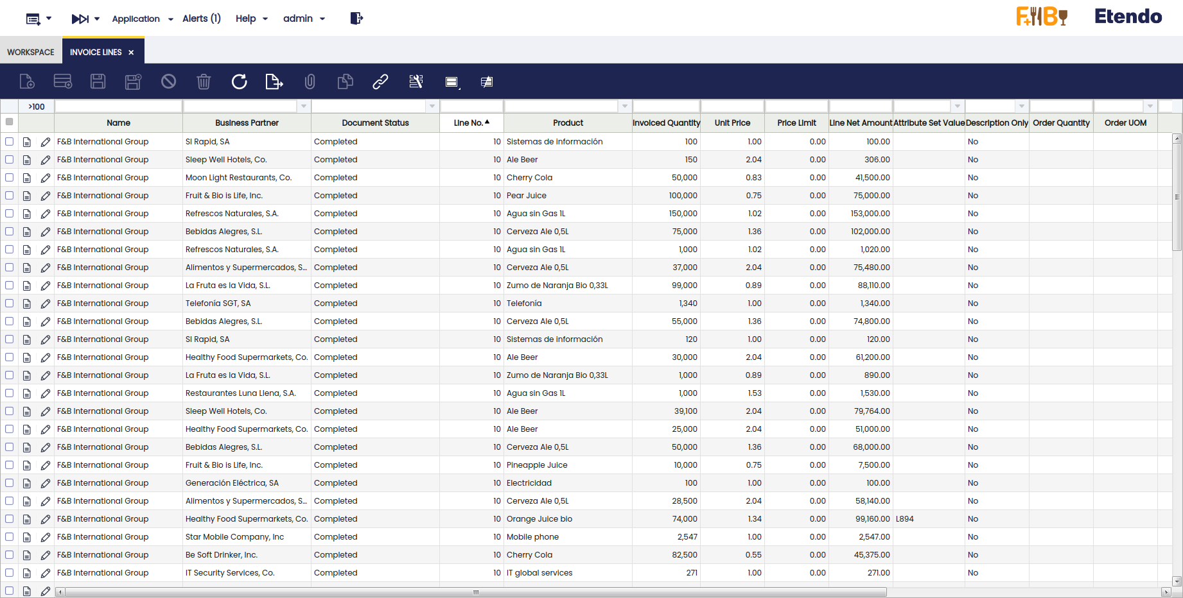Expand the Document Status filter dropdown
The image size is (1183, 598).
click(432, 107)
